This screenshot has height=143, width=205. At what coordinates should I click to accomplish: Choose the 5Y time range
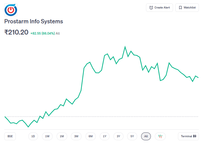tap(132, 136)
